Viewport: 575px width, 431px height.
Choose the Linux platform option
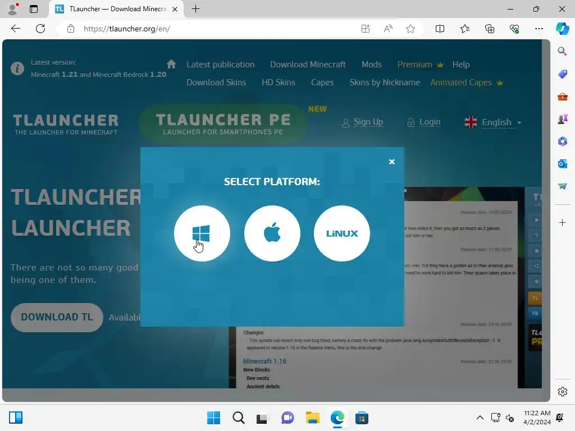342,233
